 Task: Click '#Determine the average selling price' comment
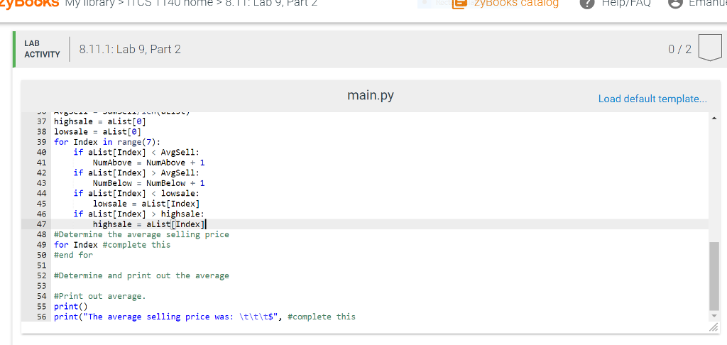click(x=141, y=235)
